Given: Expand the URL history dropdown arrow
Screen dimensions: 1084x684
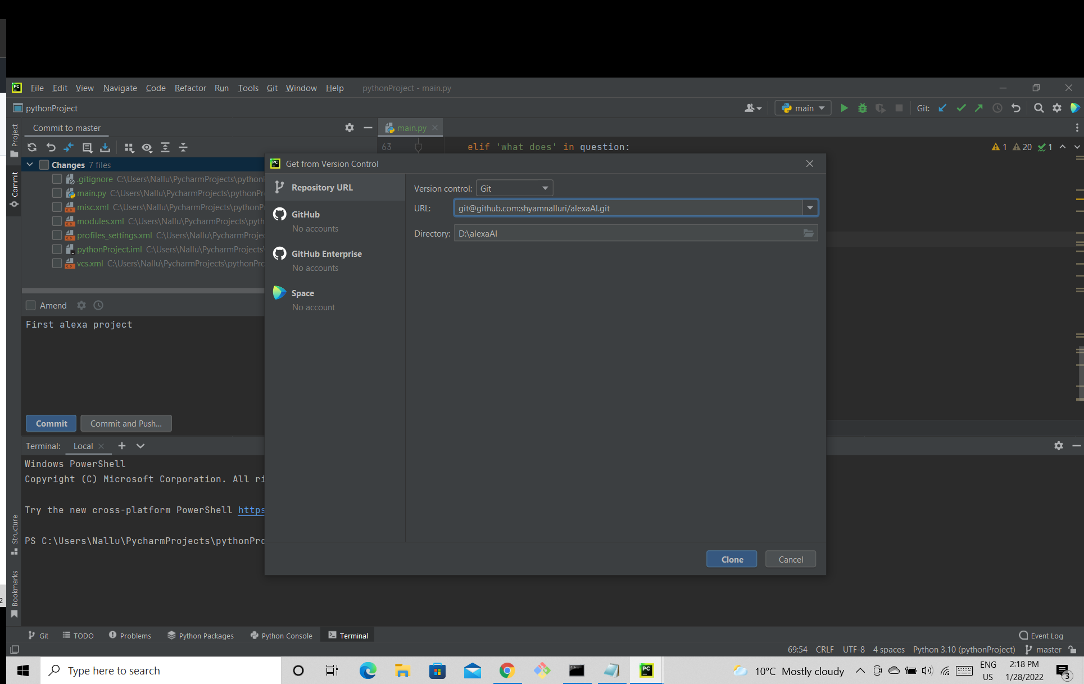Looking at the screenshot, I should (x=810, y=208).
